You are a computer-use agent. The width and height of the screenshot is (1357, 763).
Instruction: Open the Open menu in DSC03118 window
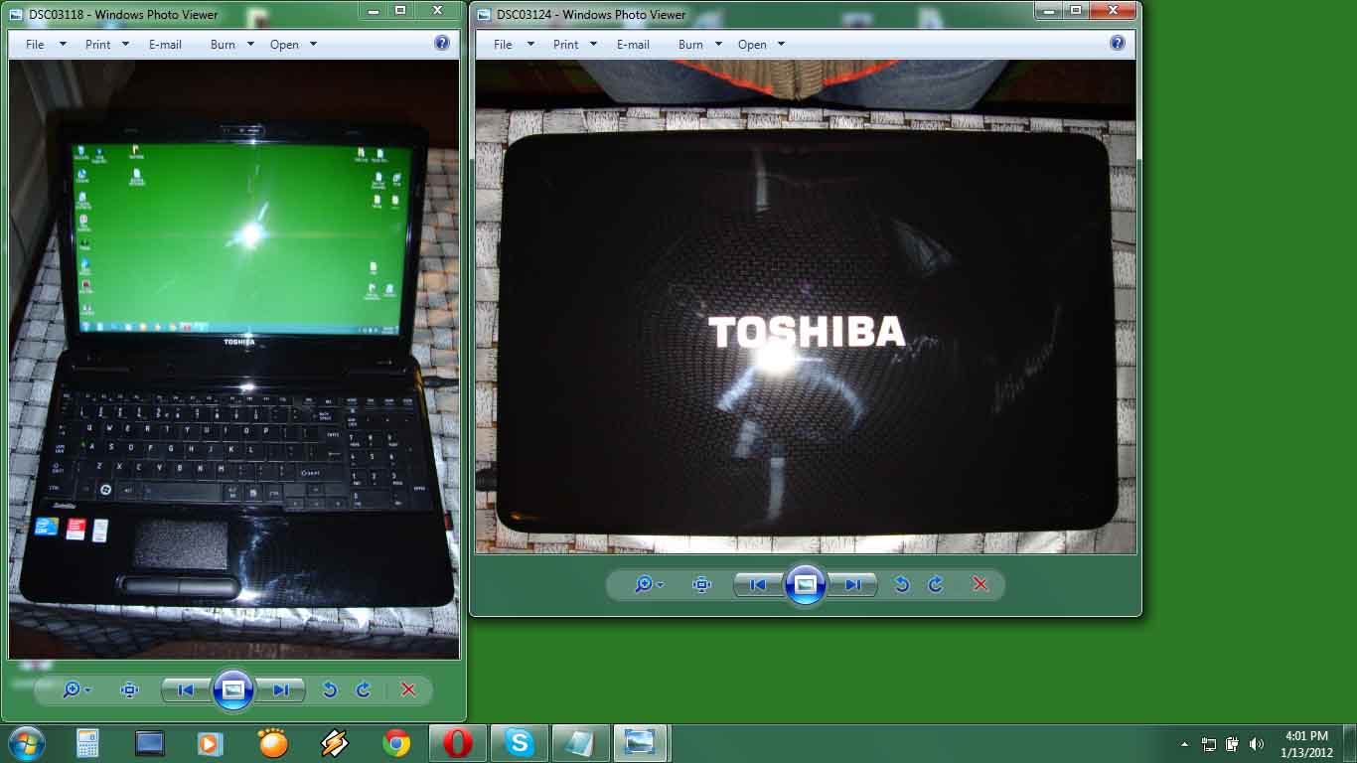[293, 44]
